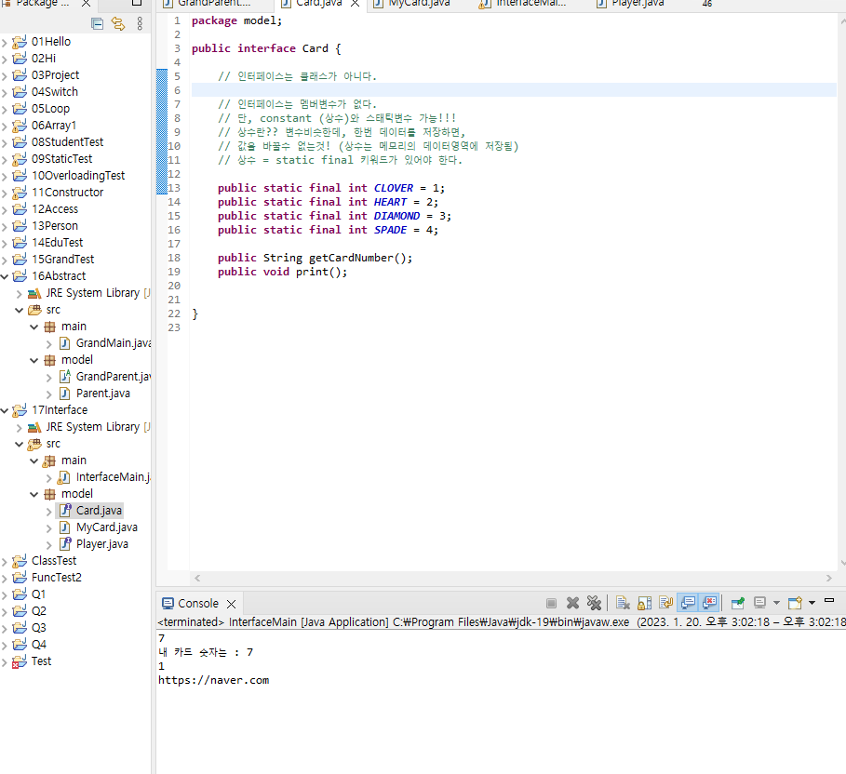Click the 15GrandTest project folder icon

[20, 259]
